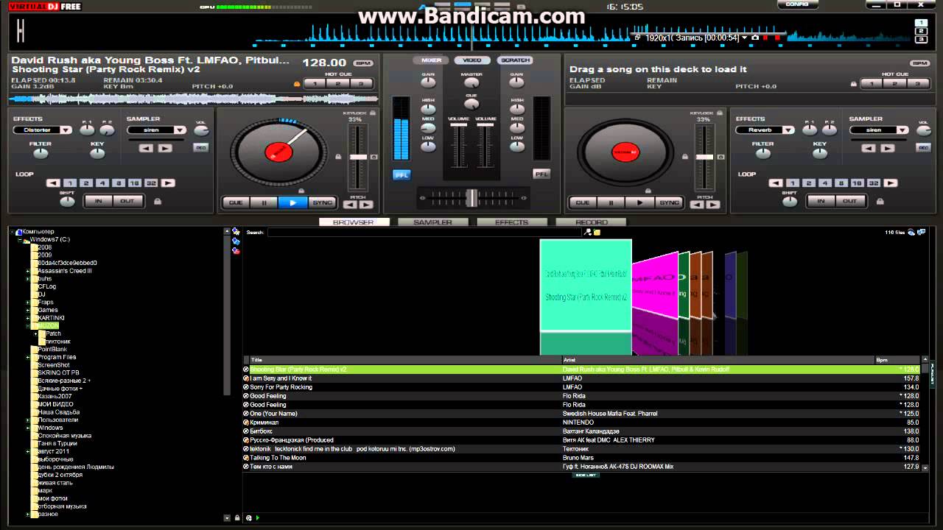Set left deck loop length to 4
943x530 pixels.
(102, 183)
